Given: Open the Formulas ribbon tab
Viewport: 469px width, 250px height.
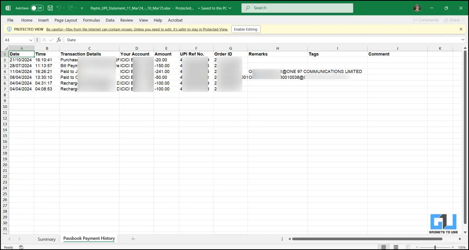Looking at the screenshot, I should click(x=92, y=20).
